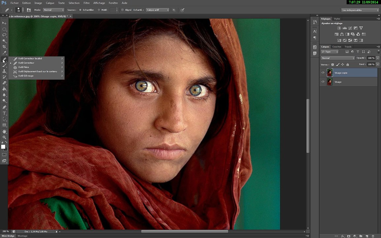Switch to the Couches tab

[337, 47]
